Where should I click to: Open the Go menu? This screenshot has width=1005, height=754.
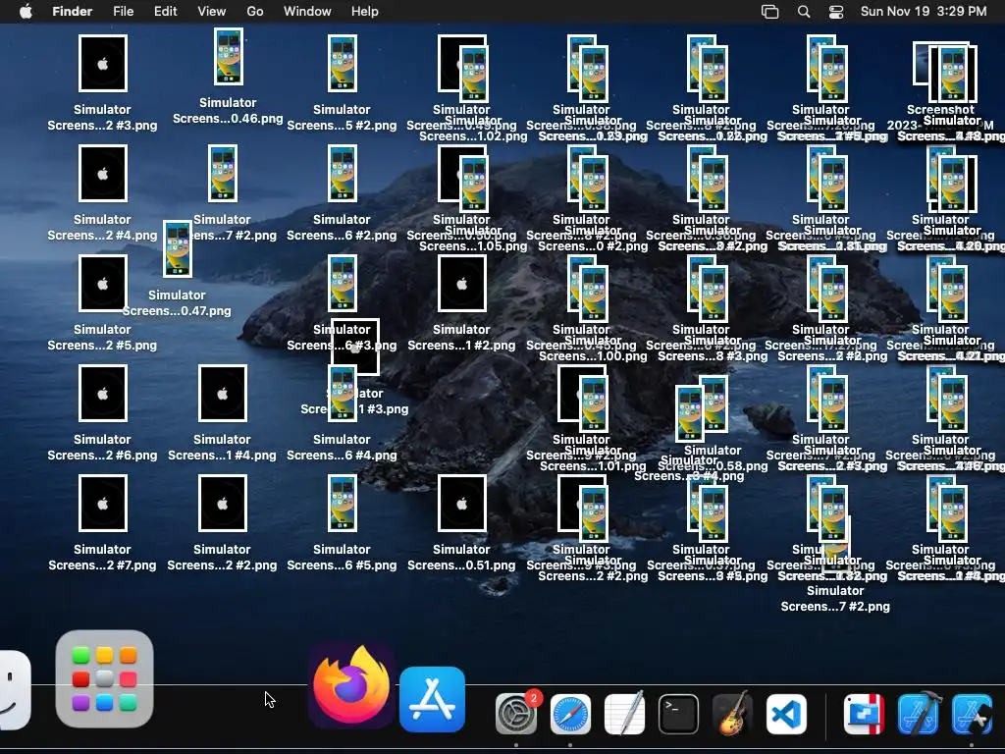point(255,12)
